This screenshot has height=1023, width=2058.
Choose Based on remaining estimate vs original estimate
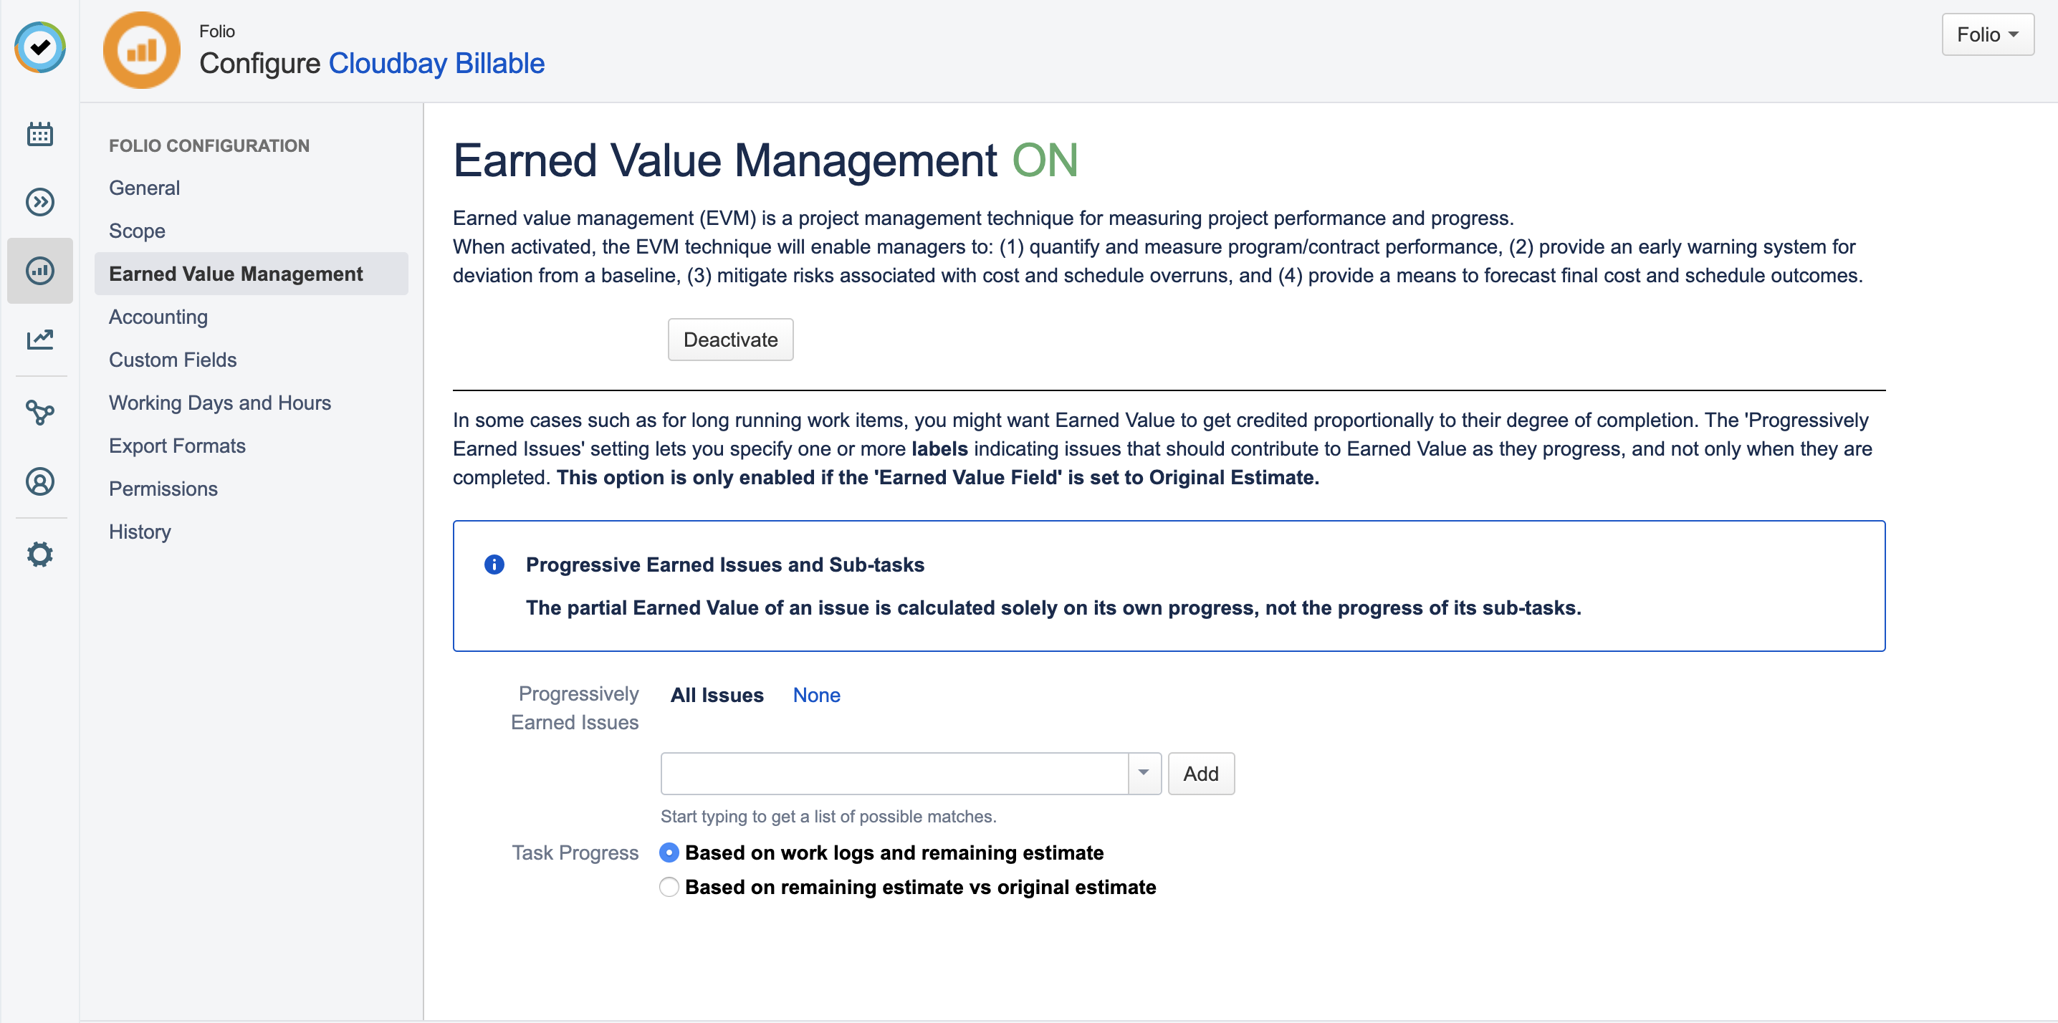pyautogui.click(x=669, y=886)
